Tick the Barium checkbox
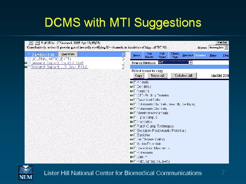 pos(135,157)
